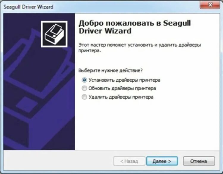Click the Обновить драйверы принтера label text
This screenshot has width=223, height=174.
(122, 88)
